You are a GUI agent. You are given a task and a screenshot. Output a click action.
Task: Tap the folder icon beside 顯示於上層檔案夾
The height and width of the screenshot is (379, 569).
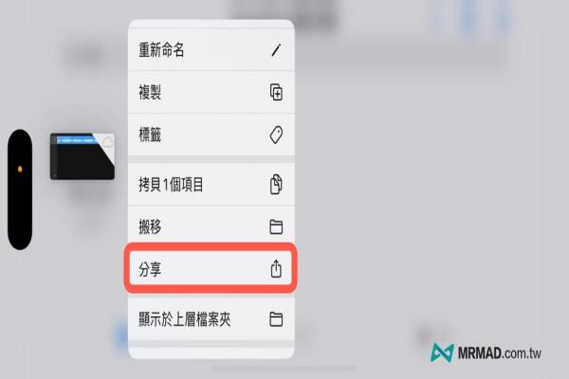[x=276, y=319]
